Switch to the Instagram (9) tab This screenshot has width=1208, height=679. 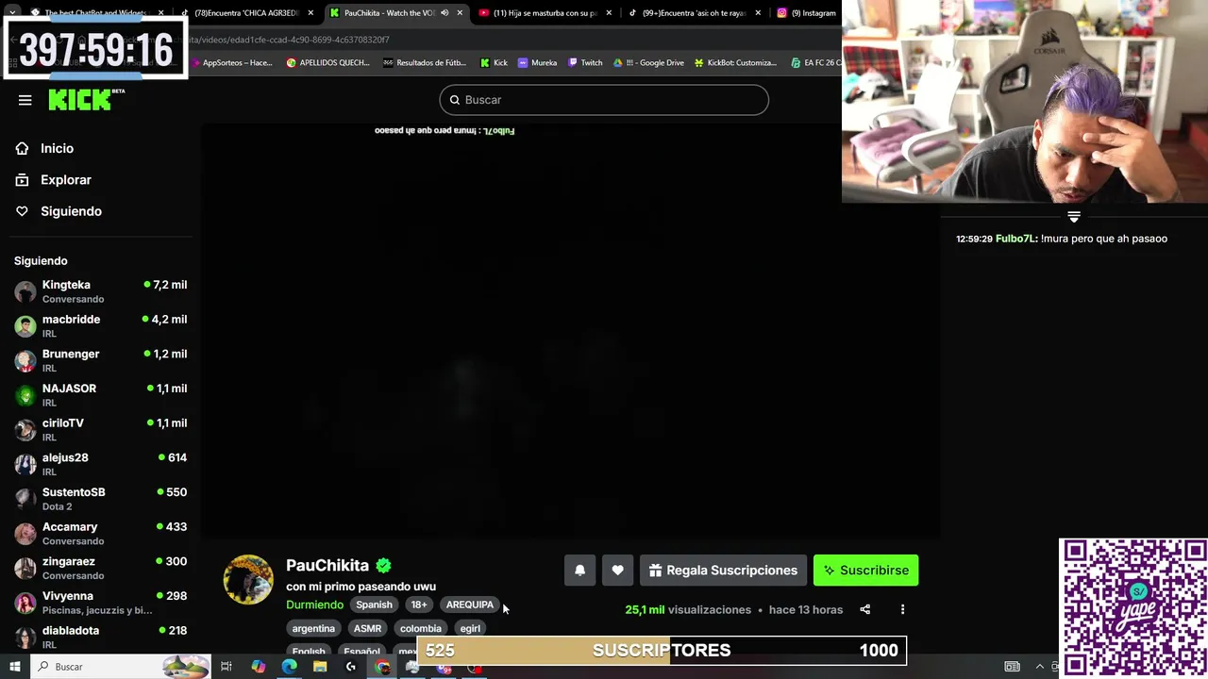tap(805, 13)
